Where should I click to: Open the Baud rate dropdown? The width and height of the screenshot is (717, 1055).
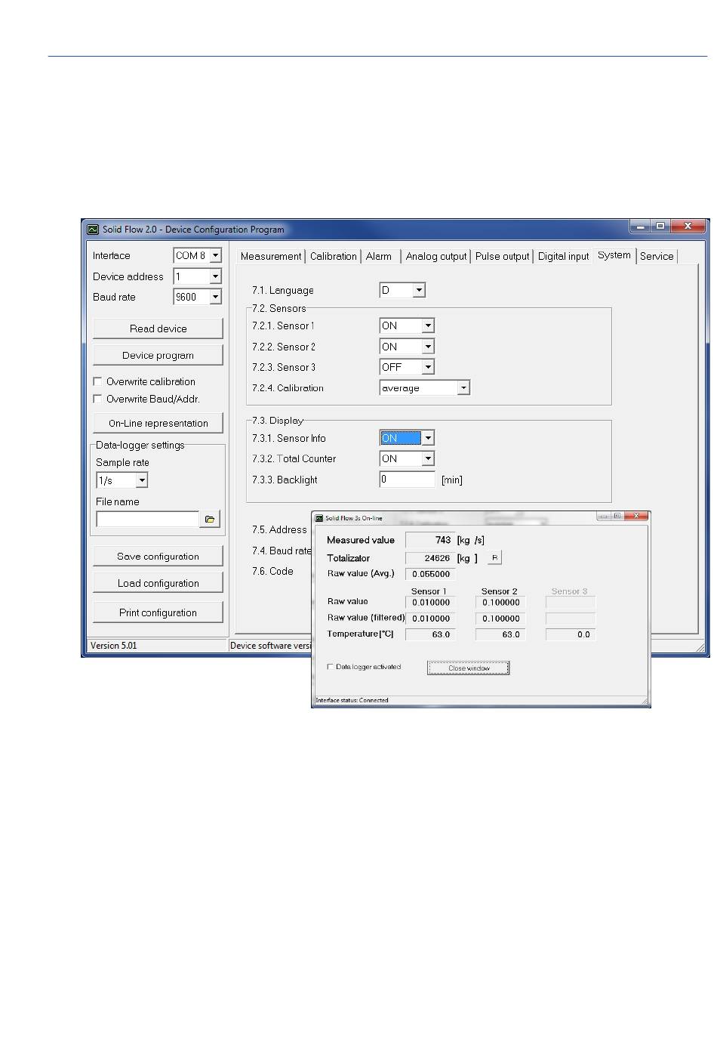tap(215, 297)
